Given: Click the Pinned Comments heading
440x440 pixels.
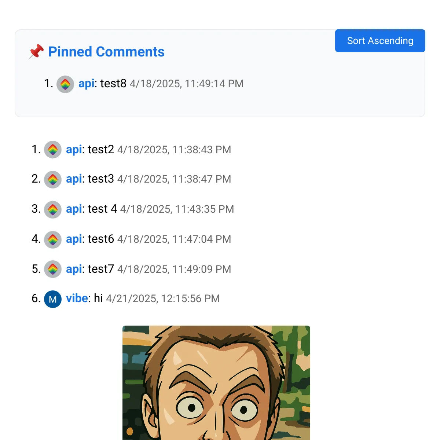Looking at the screenshot, I should (x=106, y=52).
